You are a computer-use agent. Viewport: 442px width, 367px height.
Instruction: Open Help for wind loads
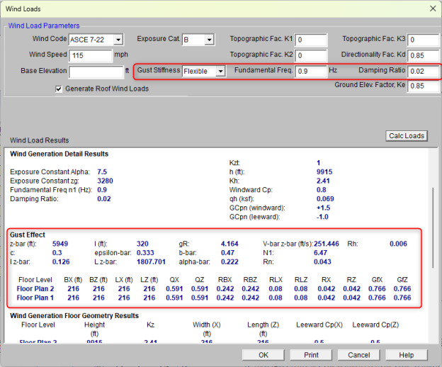[x=406, y=354]
